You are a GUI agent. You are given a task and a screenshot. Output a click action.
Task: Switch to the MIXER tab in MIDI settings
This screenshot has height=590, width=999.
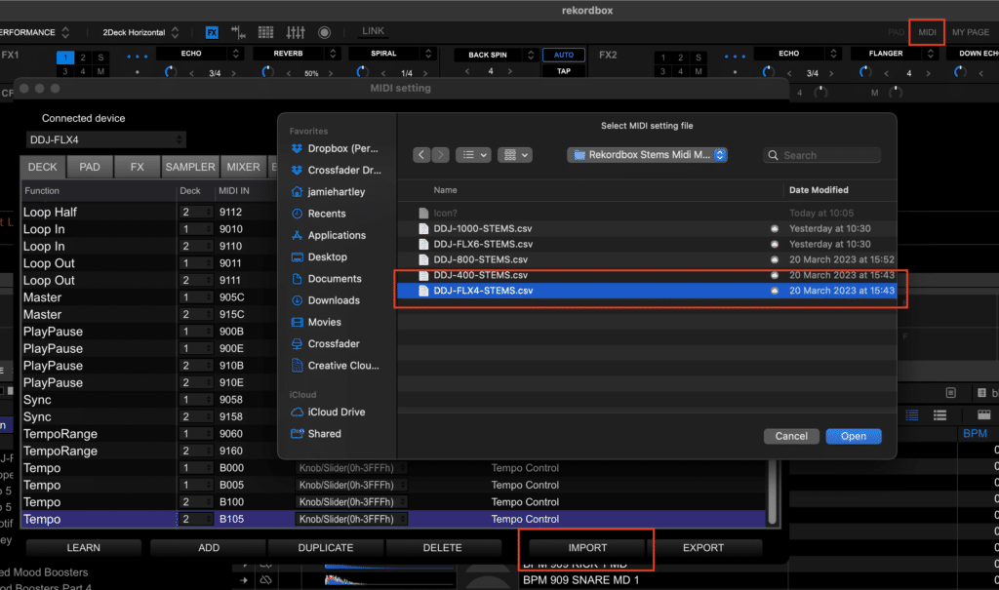(x=243, y=167)
